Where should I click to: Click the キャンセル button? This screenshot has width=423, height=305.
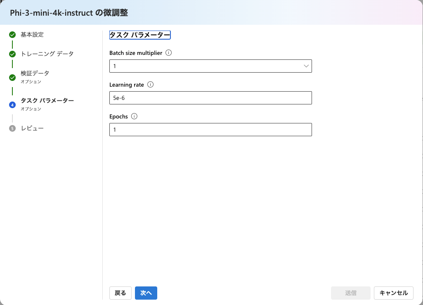tap(394, 293)
